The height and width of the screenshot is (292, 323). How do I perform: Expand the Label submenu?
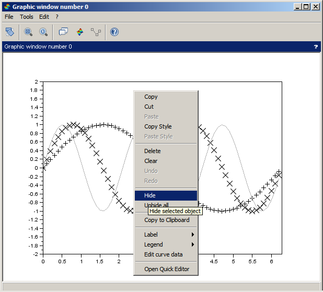pos(166,235)
